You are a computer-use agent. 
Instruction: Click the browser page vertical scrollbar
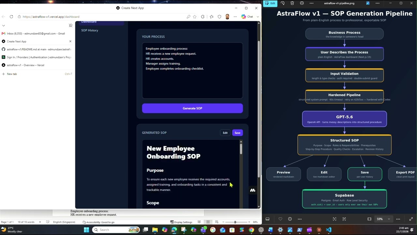point(259,109)
